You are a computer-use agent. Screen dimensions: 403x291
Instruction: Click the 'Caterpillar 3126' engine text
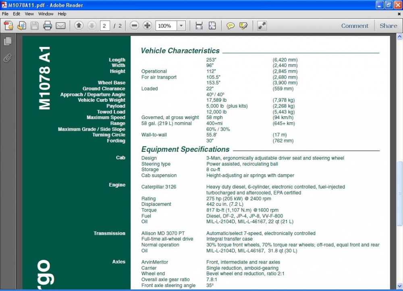(x=159, y=187)
